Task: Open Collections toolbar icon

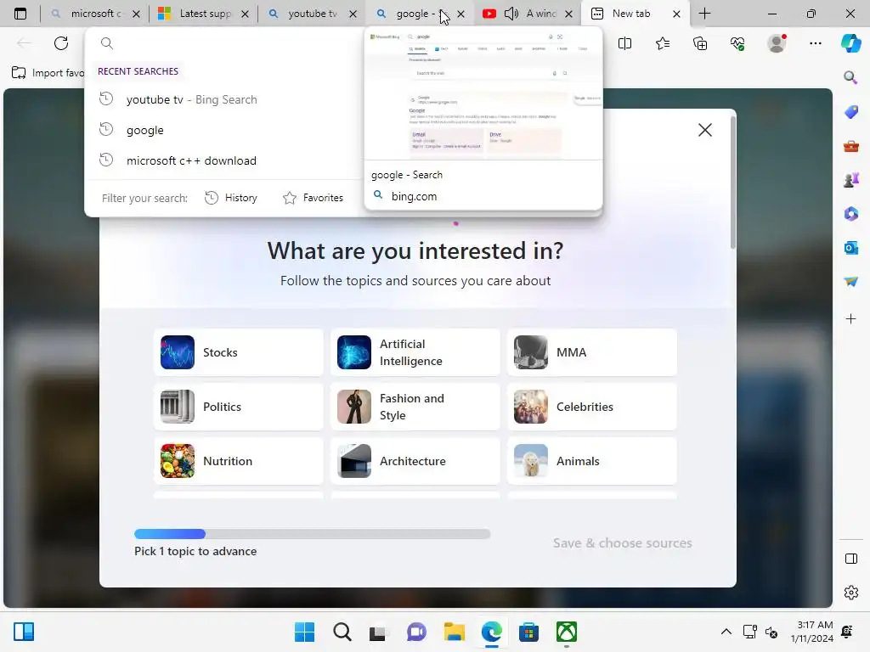Action: pyautogui.click(x=700, y=43)
